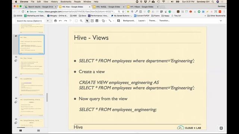This screenshot has width=239, height=134.
Task: Open the Tiny Url bookmark
Action: pyautogui.click(x=176, y=16)
